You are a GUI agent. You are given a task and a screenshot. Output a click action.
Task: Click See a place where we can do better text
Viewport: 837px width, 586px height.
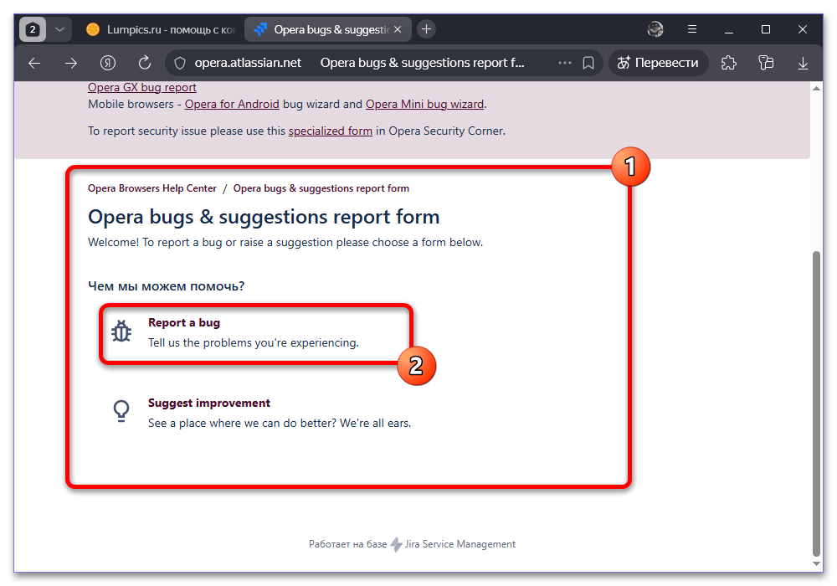(280, 424)
